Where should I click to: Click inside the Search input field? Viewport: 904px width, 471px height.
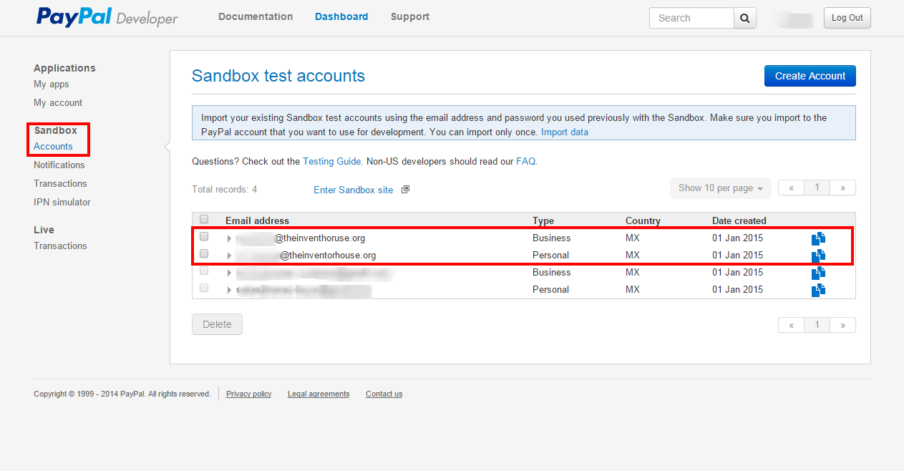[x=691, y=17]
